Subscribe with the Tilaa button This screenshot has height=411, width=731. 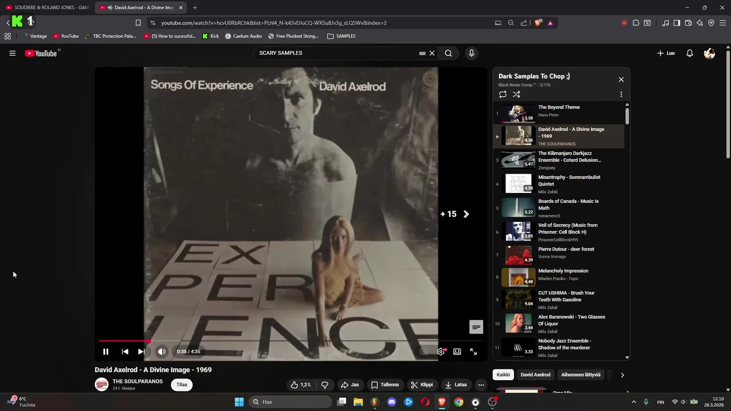tap(182, 385)
